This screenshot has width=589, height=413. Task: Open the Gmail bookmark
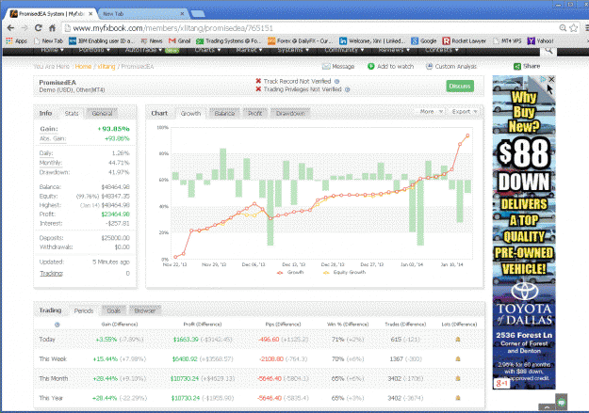180,40
